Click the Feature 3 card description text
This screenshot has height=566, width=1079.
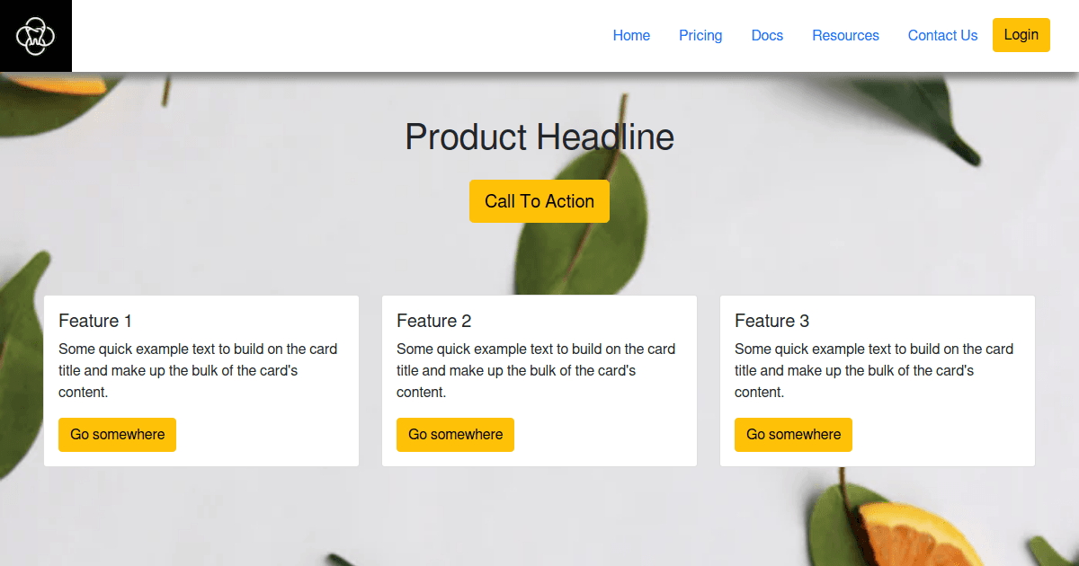click(874, 370)
